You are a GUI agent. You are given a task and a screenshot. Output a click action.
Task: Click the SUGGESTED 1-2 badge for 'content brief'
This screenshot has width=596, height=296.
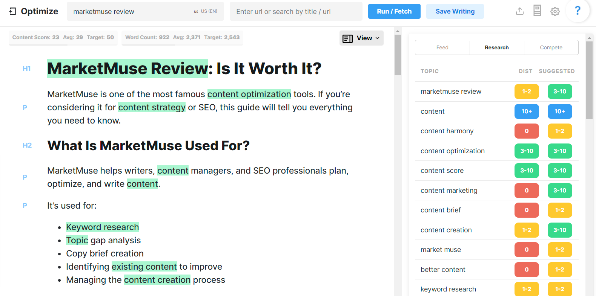[x=560, y=210]
